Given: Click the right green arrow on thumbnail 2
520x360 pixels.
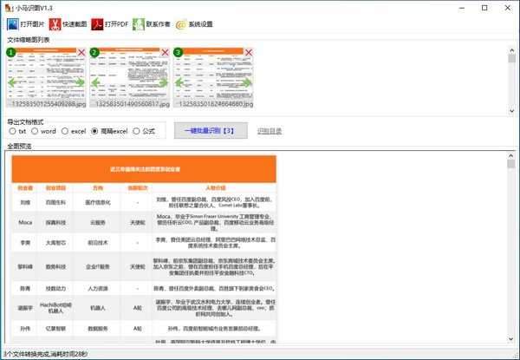Looking at the screenshot, I should pos(163,82).
